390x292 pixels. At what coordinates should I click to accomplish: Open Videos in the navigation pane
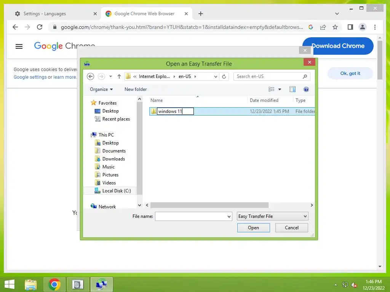tap(109, 182)
